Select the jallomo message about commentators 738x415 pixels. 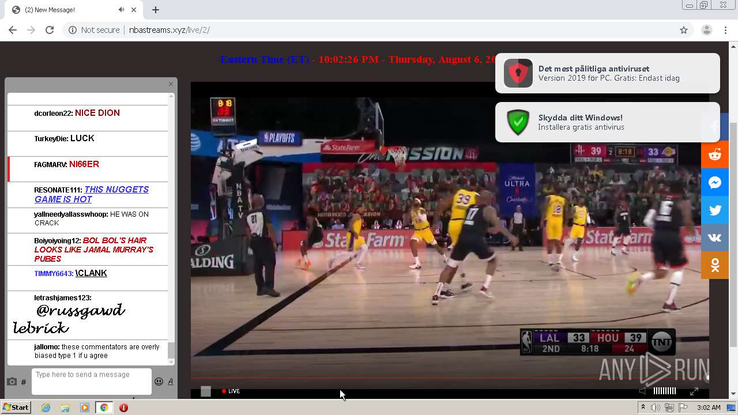tap(88, 352)
